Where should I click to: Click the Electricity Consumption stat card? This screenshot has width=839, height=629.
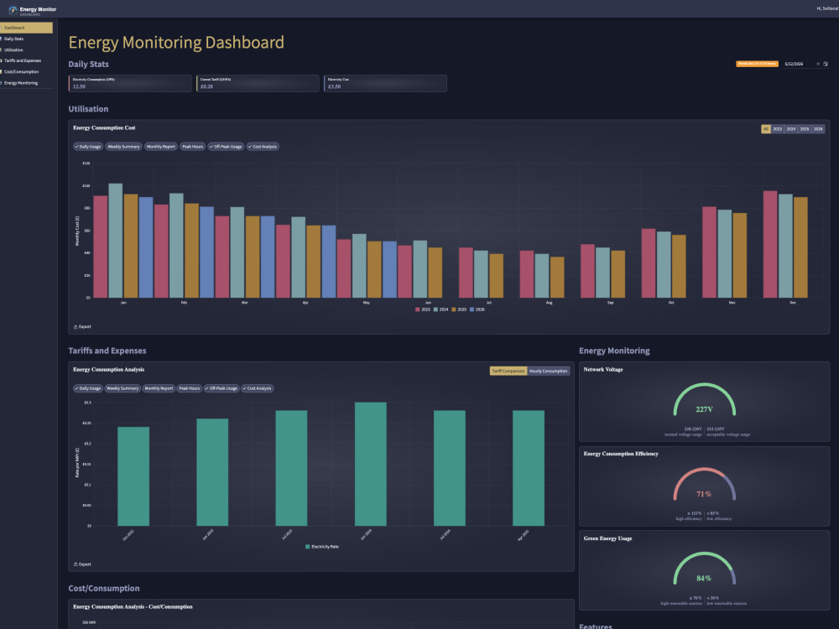[130, 83]
